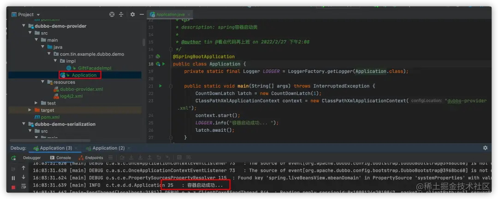Image resolution: width=498 pixels, height=199 pixels.
Task: Collapse the impl package
Action: [x=55, y=61]
